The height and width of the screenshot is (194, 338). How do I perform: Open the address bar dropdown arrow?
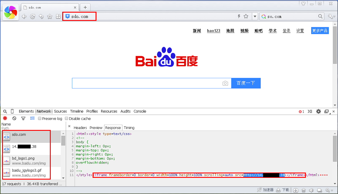point(255,16)
